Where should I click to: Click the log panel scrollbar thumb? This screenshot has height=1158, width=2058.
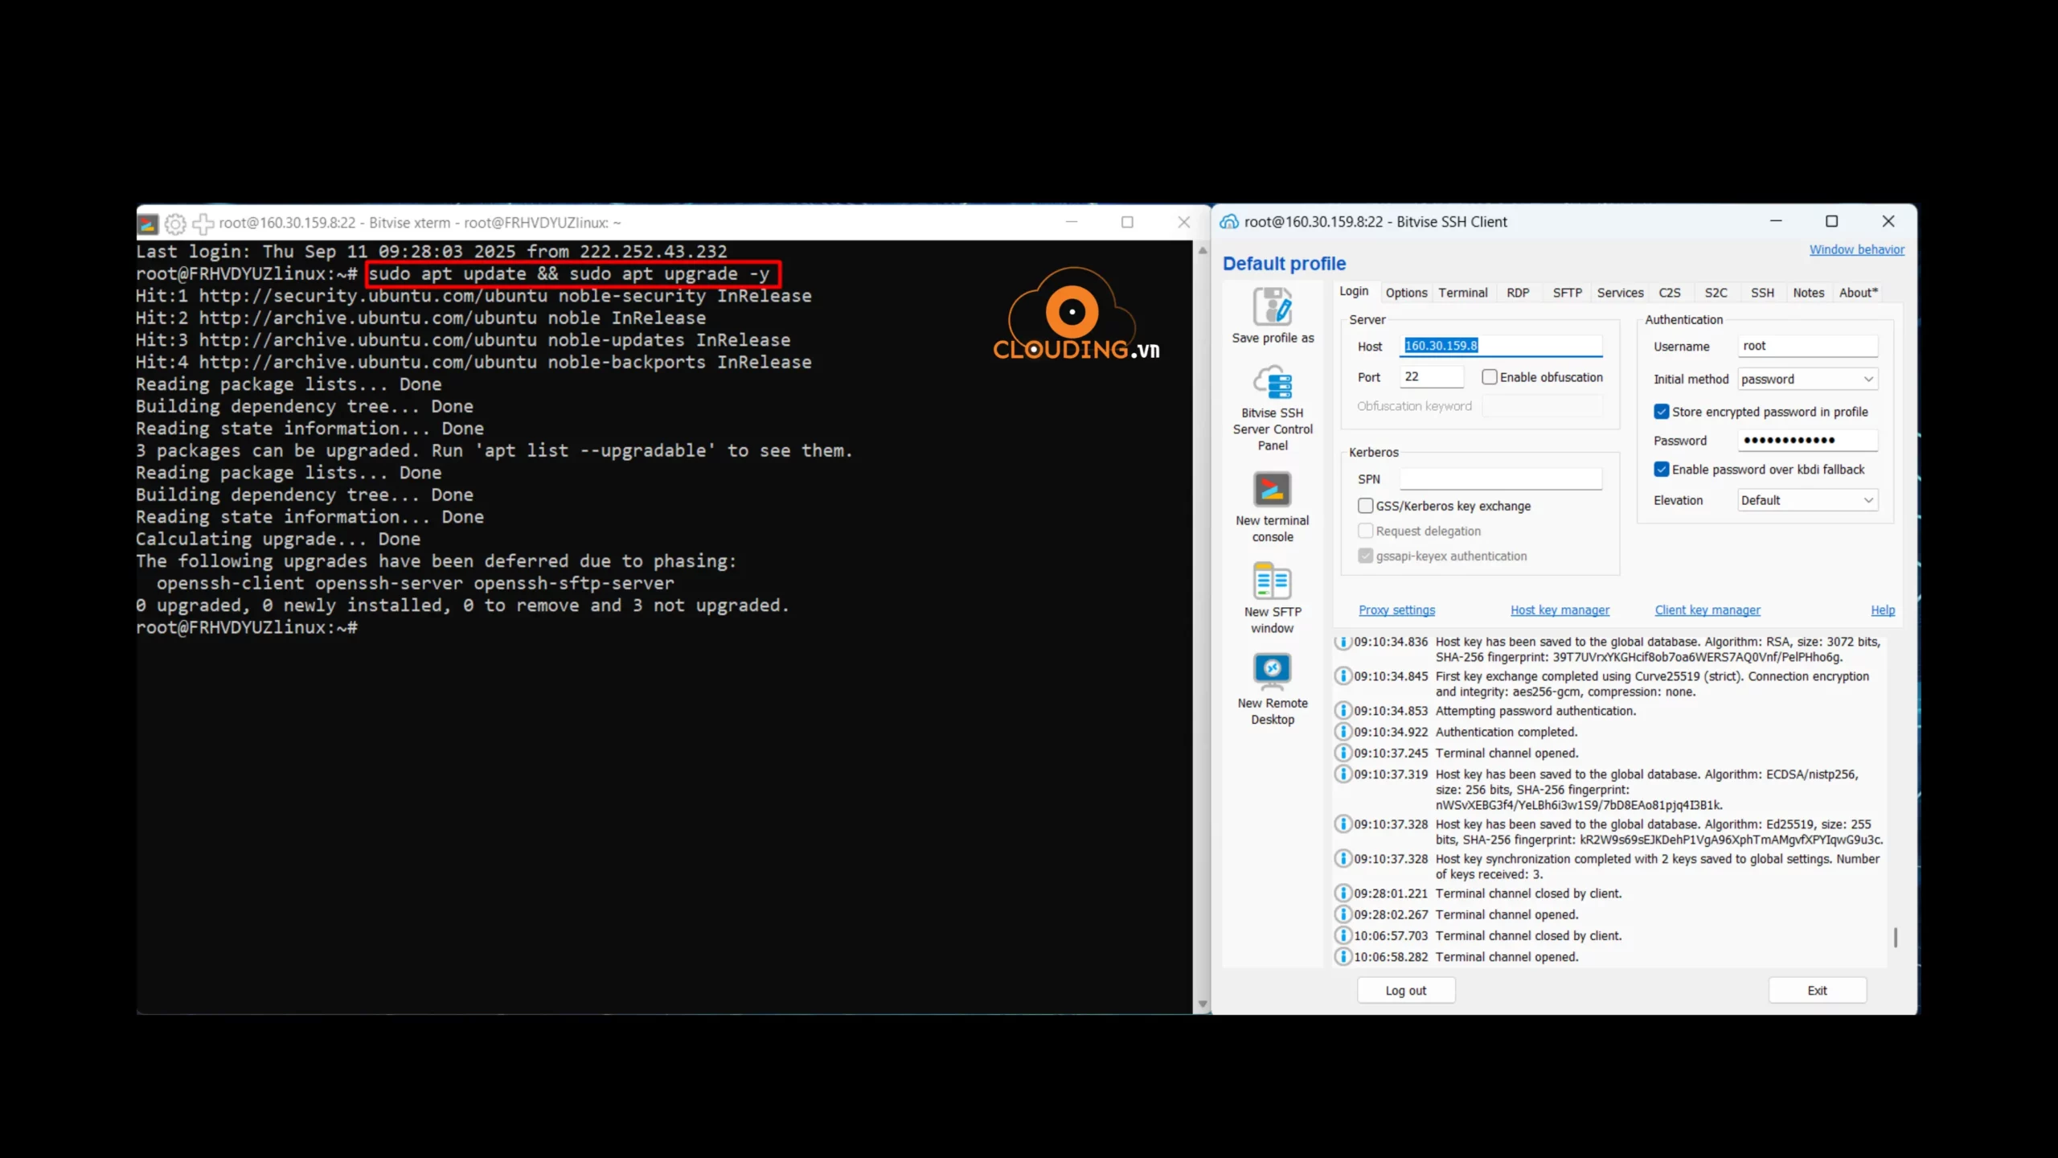1895,938
